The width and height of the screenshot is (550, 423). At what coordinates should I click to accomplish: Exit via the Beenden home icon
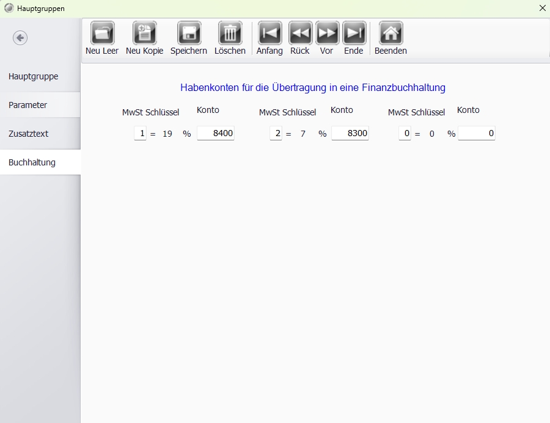click(x=391, y=33)
